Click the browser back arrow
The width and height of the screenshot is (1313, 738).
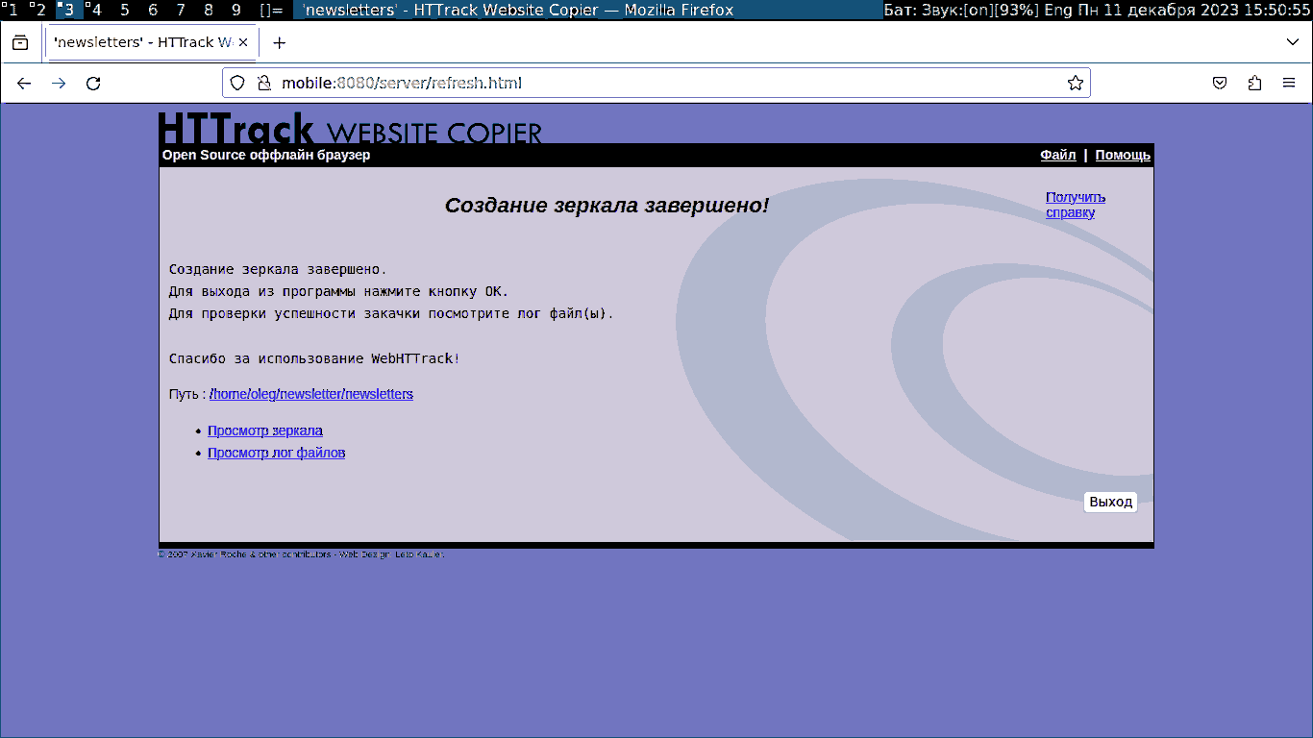pyautogui.click(x=24, y=84)
